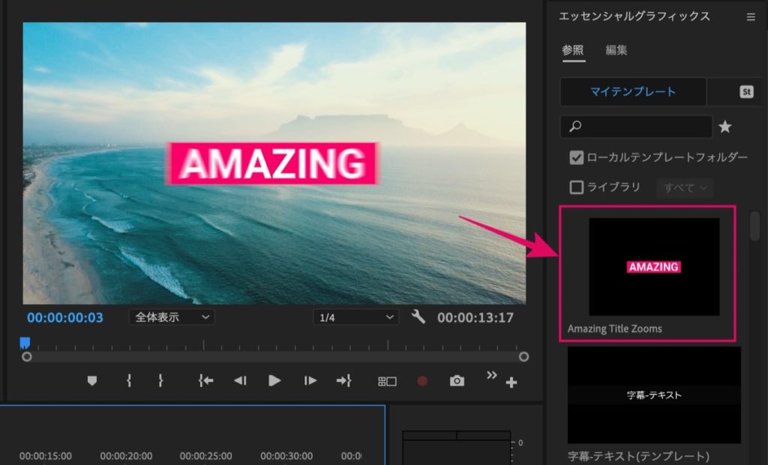The image size is (768, 465).
Task: Select the 字幕-テキスト template thumbnail
Action: click(654, 395)
